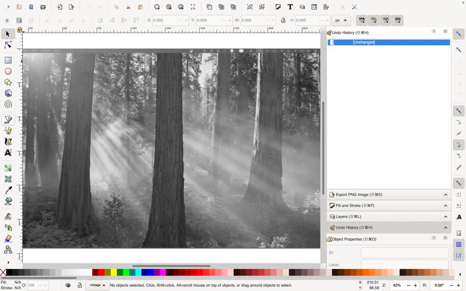
Task: Activate the Paint Bucket tool
Action: coord(8,201)
